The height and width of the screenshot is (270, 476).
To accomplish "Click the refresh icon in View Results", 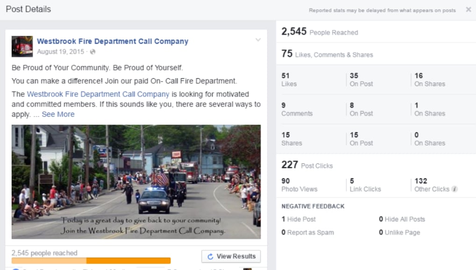I will coord(210,256).
